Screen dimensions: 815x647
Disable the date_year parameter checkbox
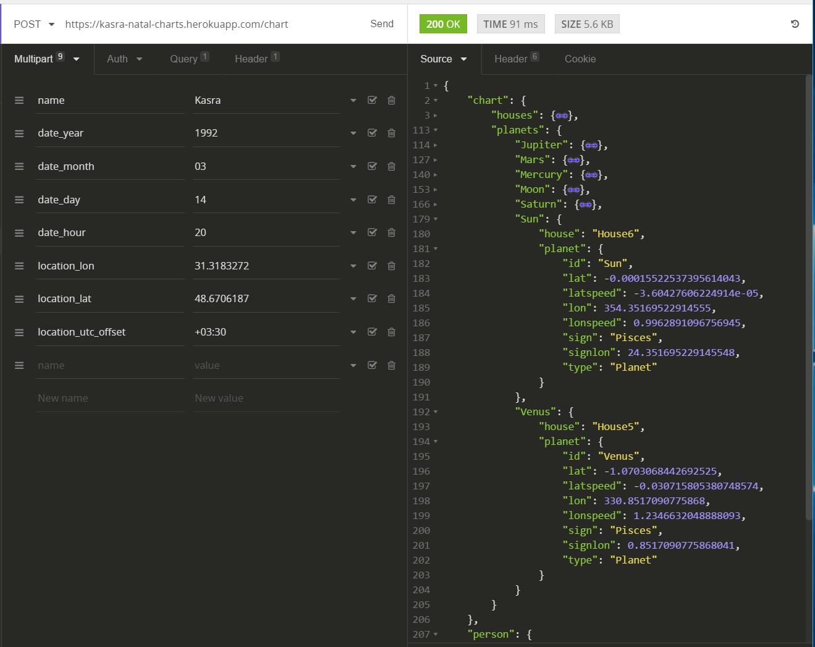[x=372, y=133]
